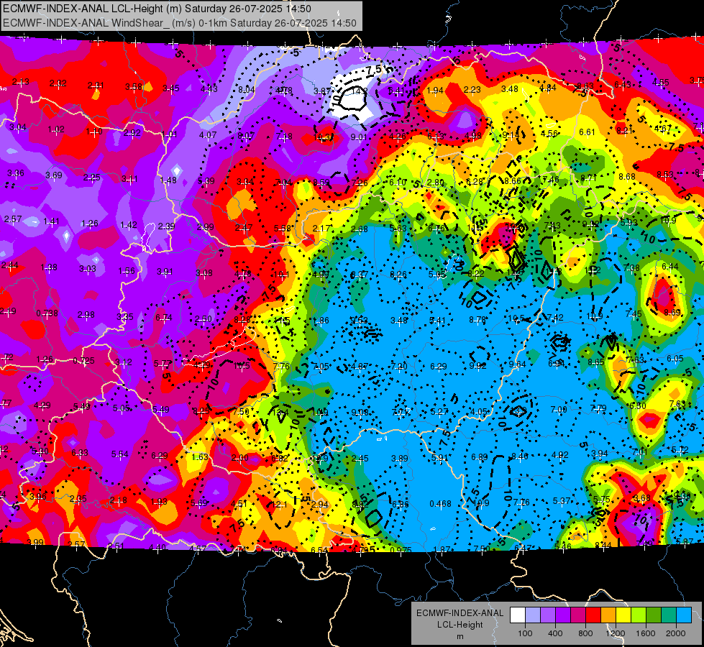
Task: Click the grid value "2.23" on the map
Action: 472,90
